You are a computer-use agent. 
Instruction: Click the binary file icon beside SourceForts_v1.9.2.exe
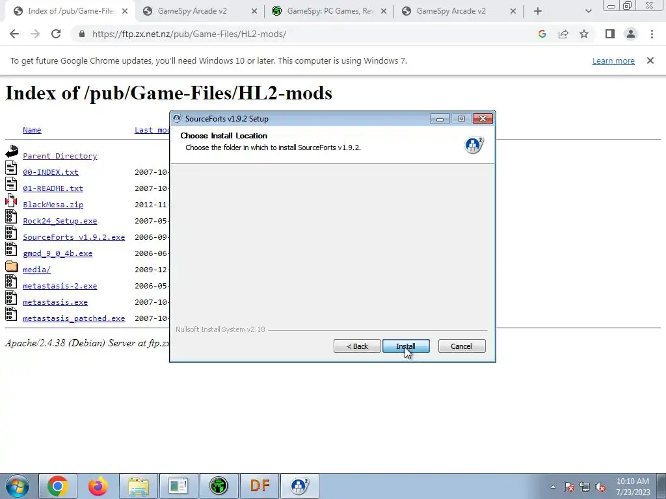coord(12,233)
